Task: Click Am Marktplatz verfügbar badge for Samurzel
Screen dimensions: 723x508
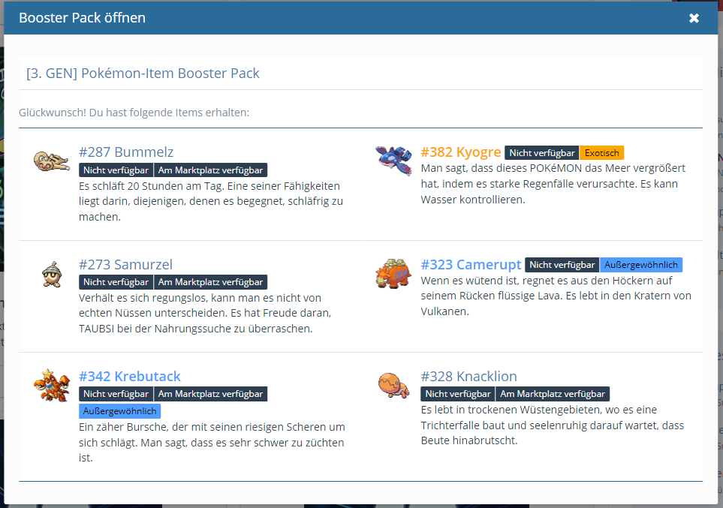Action: (x=210, y=282)
